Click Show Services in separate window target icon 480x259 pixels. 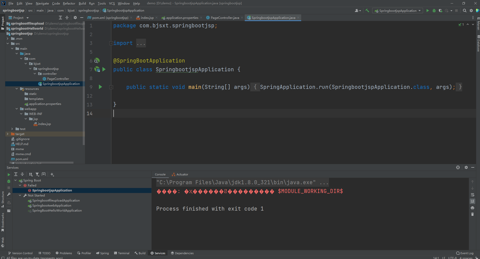point(458,167)
